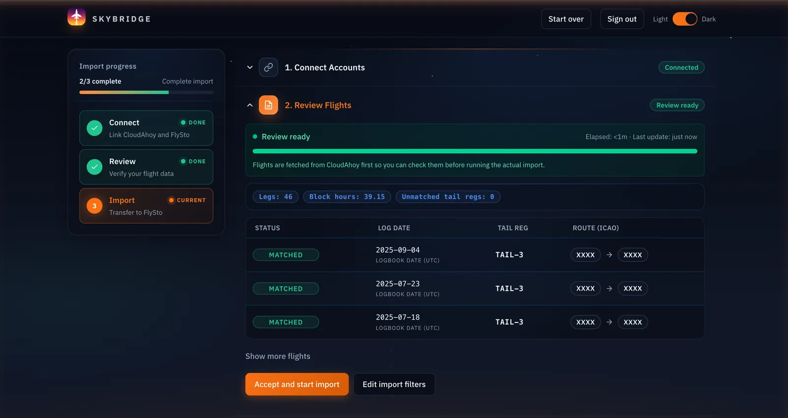Viewport: 788px width, 418px height.
Task: Click the CURRENT status label on Import
Action: [191, 200]
